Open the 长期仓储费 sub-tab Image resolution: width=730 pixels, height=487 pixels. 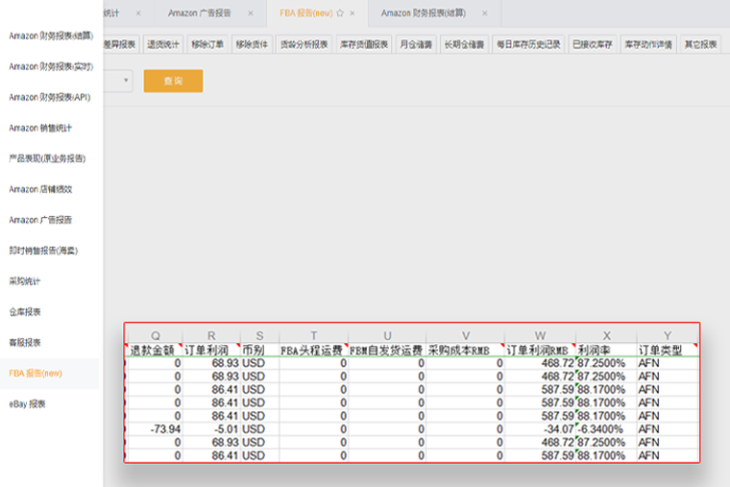pyautogui.click(x=464, y=44)
